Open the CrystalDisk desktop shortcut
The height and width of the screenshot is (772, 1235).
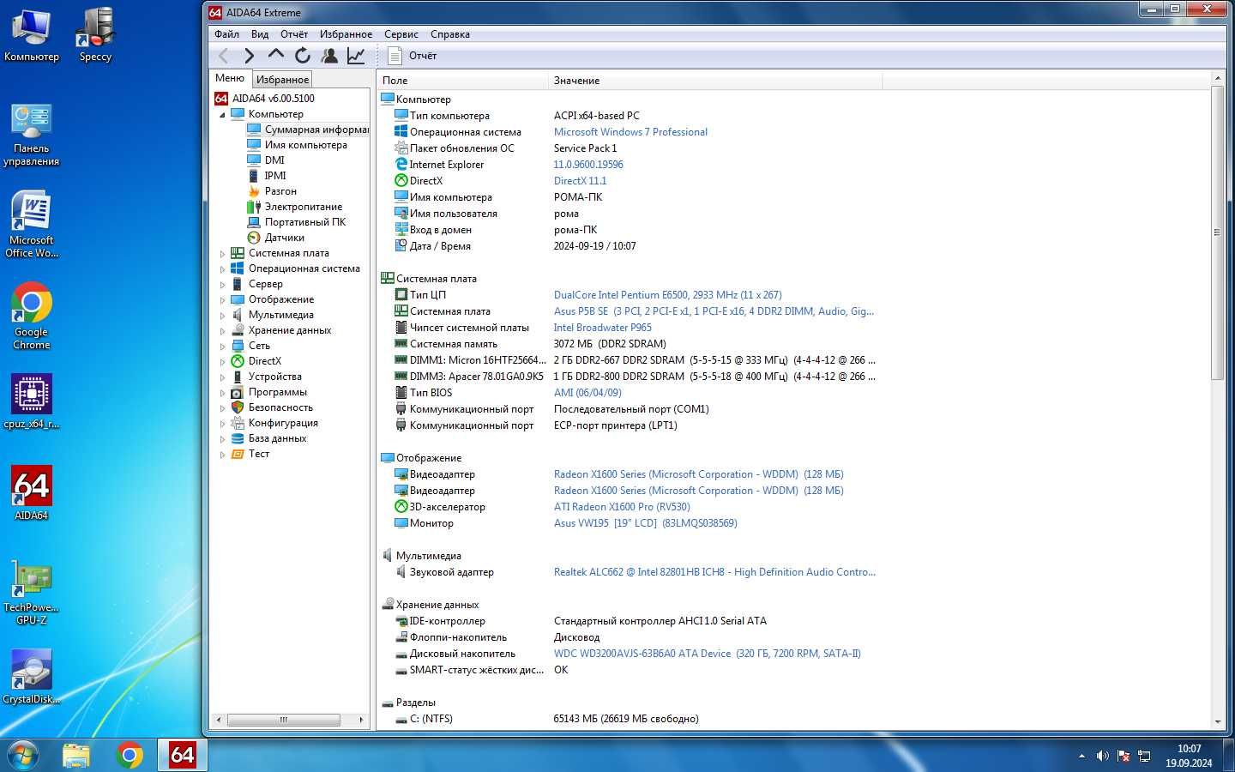32,678
